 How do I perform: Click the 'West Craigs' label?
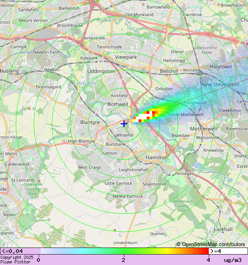click(x=89, y=167)
